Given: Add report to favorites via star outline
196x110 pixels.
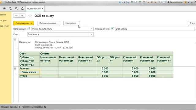Looking at the screenshot, I should pyautogui.click(x=30, y=16).
